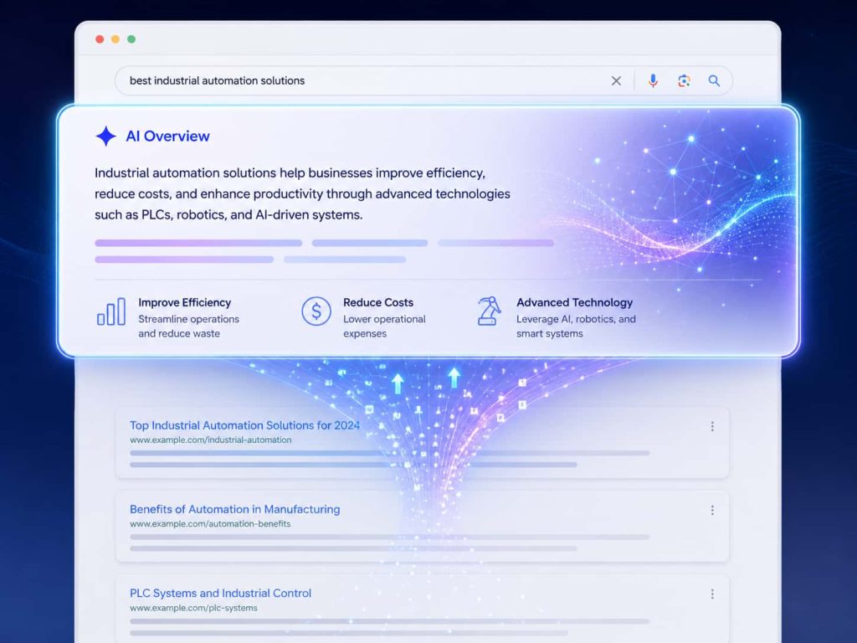Click 'Leverage AI, robotics, and smart systems' text
The image size is (857, 643).
[x=576, y=327]
